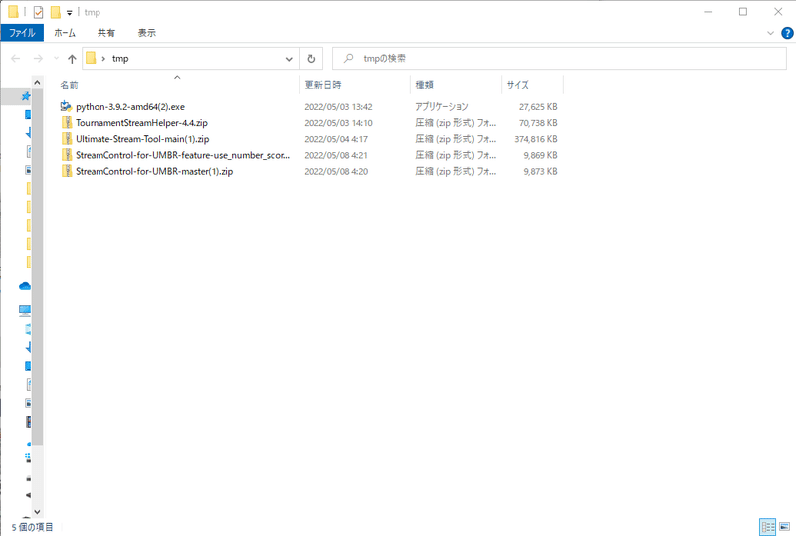Click the date 2022/05/08 4:20
The image size is (796, 536).
point(336,172)
